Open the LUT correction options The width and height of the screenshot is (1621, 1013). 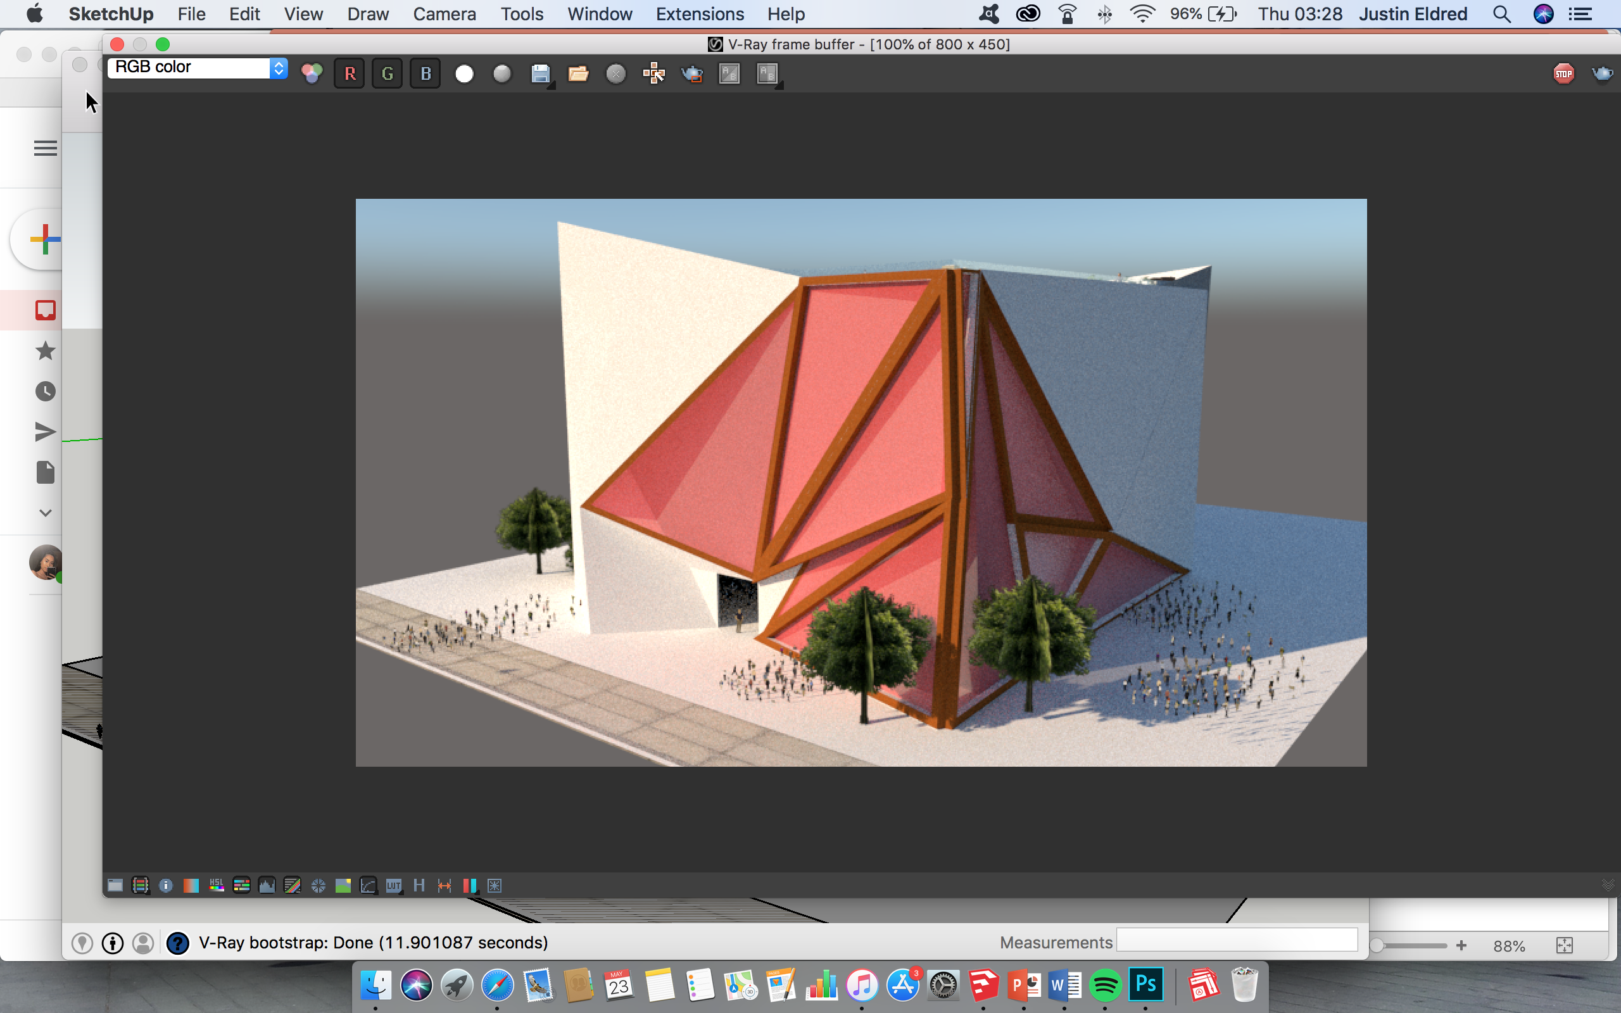[393, 886]
